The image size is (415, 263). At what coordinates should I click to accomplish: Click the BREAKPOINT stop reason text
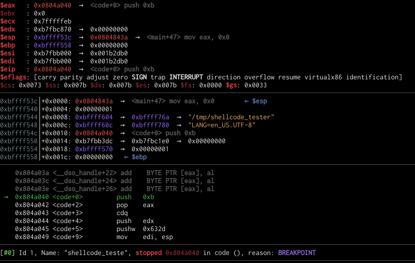(x=297, y=253)
